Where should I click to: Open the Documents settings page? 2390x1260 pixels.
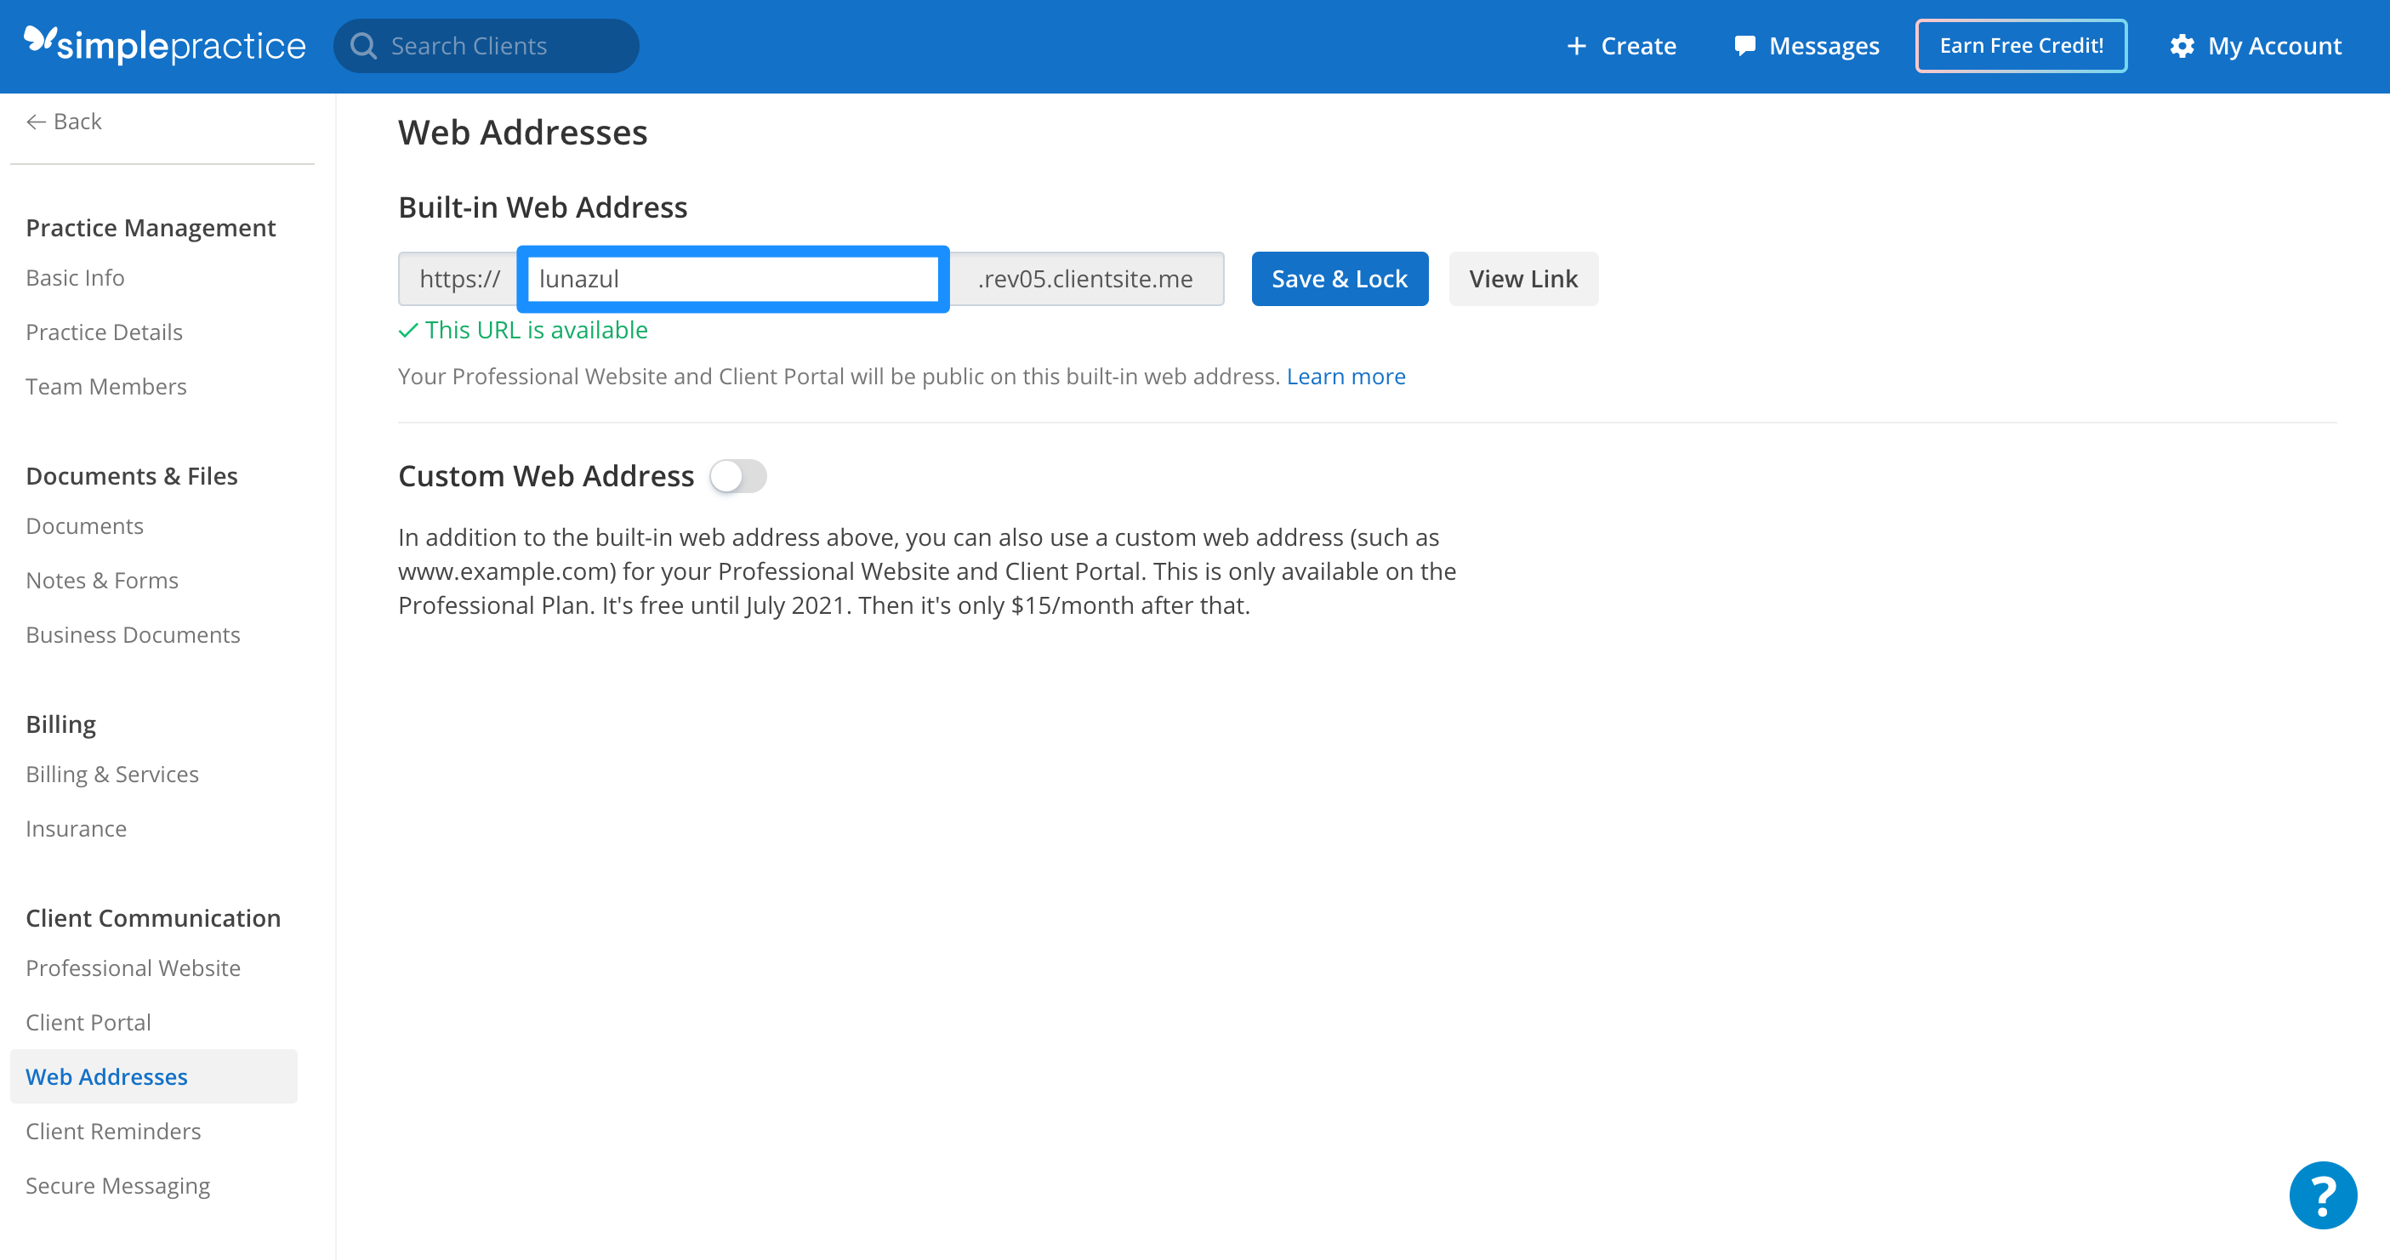pos(84,525)
